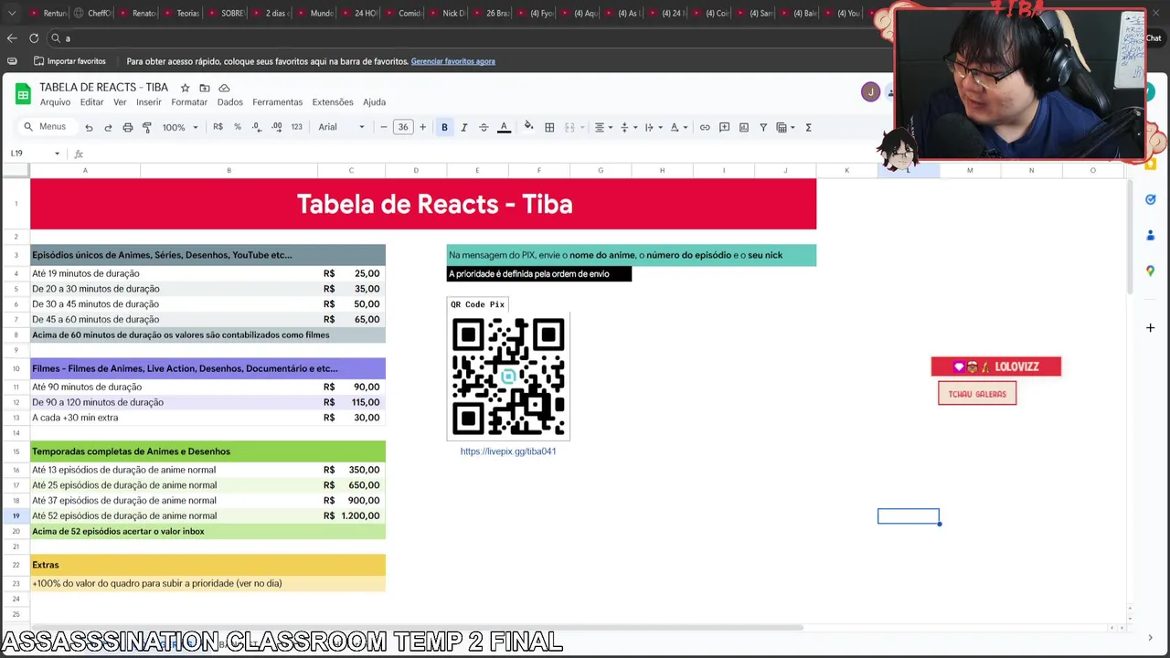
Task: Insert a comment from the toolbar
Action: click(724, 127)
